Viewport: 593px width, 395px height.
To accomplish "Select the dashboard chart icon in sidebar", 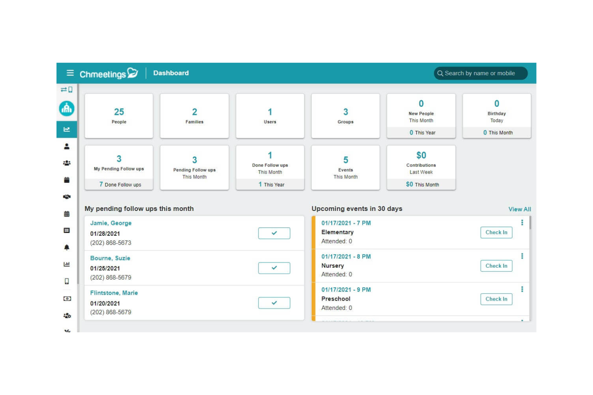I will (67, 129).
